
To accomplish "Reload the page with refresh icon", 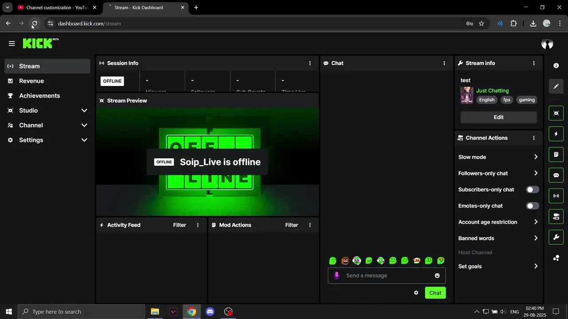I will [35, 23].
